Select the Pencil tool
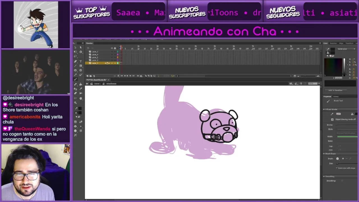359x202 pixels. tap(75, 75)
